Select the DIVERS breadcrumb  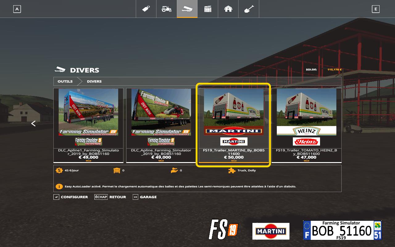pos(94,82)
